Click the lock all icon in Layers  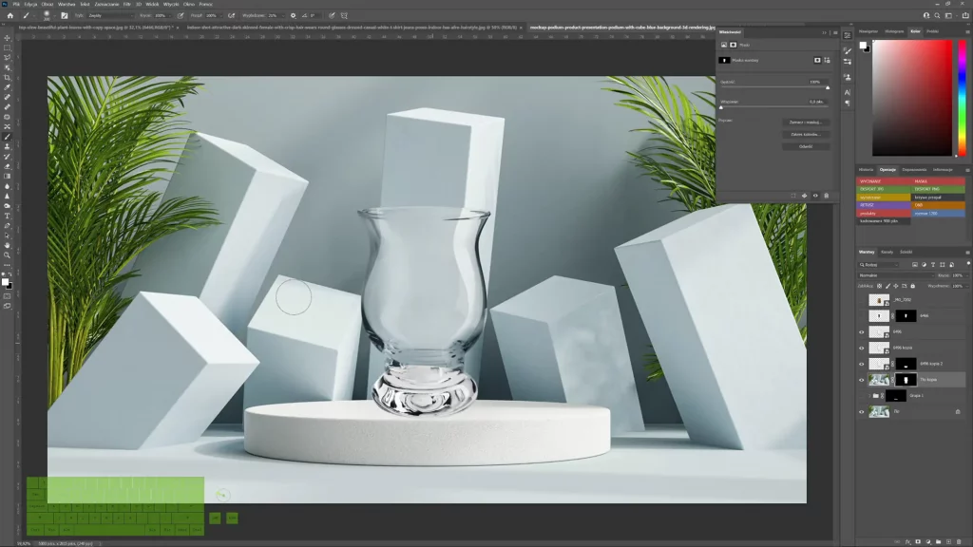pos(912,286)
